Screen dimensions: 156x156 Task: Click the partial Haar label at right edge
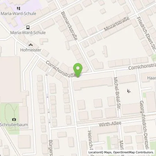pos(151,78)
